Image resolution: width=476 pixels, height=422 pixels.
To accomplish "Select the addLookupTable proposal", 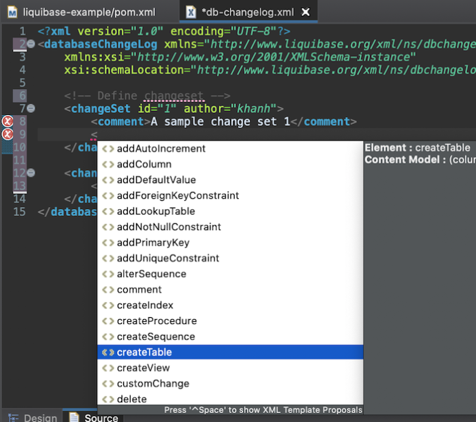I will (230, 211).
